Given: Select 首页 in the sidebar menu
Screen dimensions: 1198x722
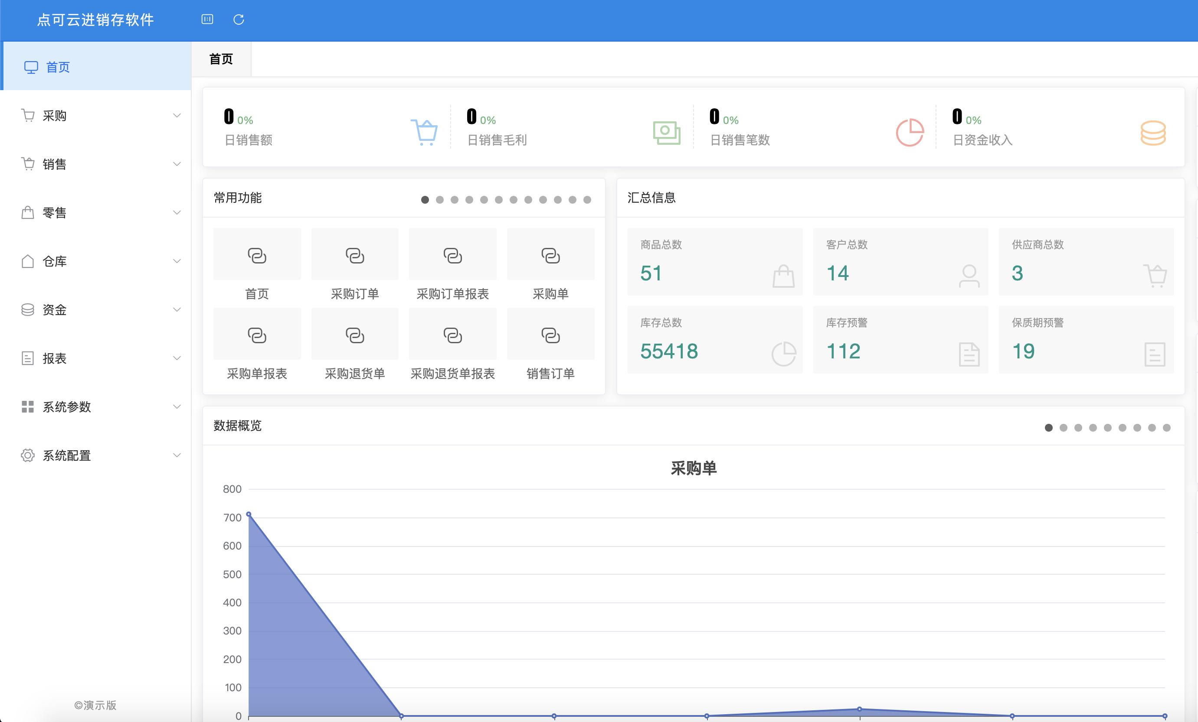Looking at the screenshot, I should (57, 67).
